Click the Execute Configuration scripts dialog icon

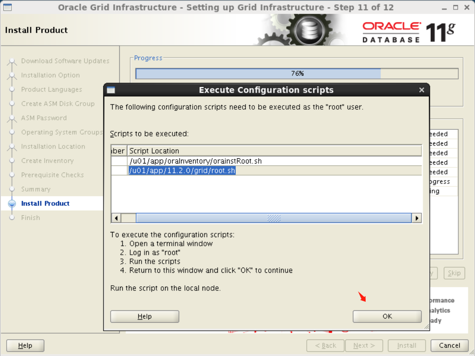111,90
